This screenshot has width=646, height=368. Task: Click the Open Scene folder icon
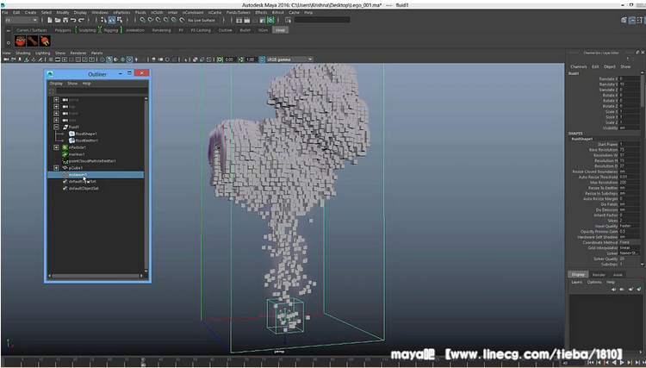[58, 20]
